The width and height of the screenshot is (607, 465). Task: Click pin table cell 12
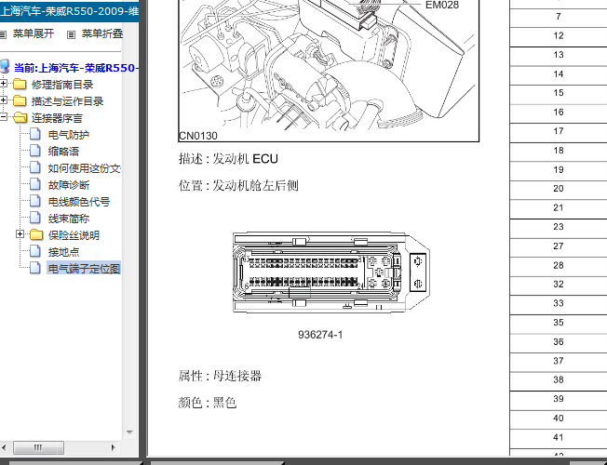coord(559,36)
